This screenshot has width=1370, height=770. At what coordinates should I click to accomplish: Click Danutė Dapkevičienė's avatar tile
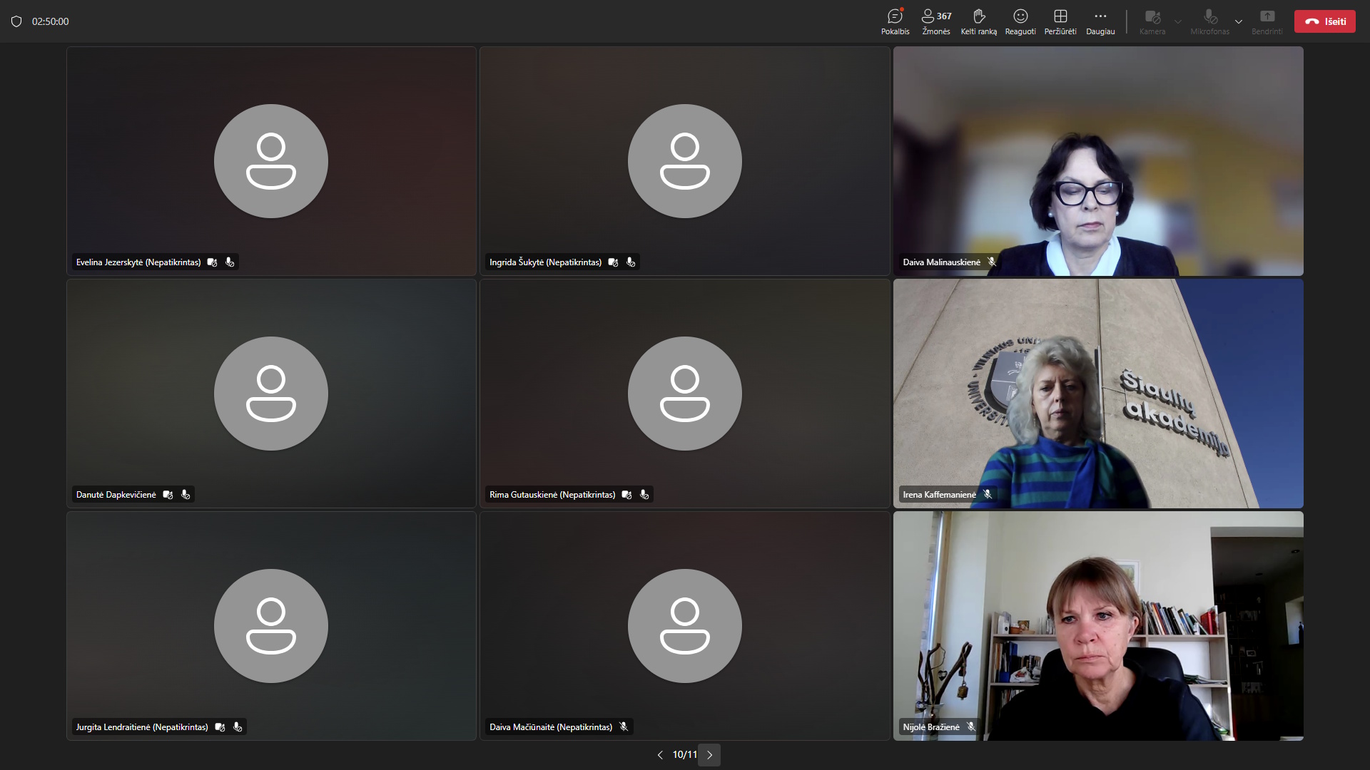point(271,393)
